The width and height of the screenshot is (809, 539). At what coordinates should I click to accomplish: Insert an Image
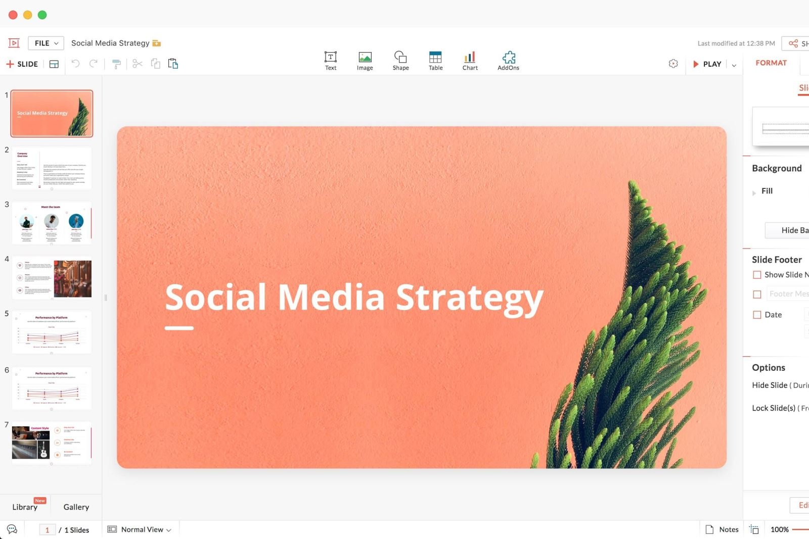click(x=365, y=61)
